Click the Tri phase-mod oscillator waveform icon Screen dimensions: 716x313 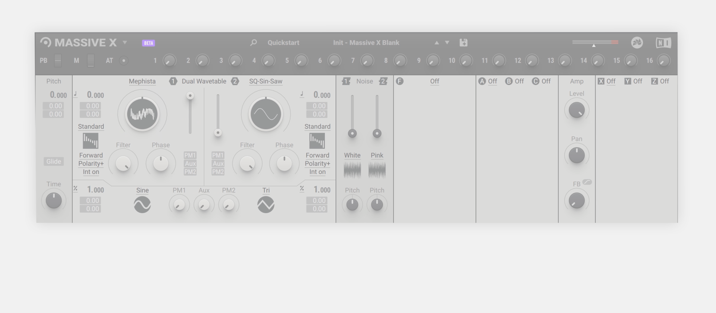(266, 205)
